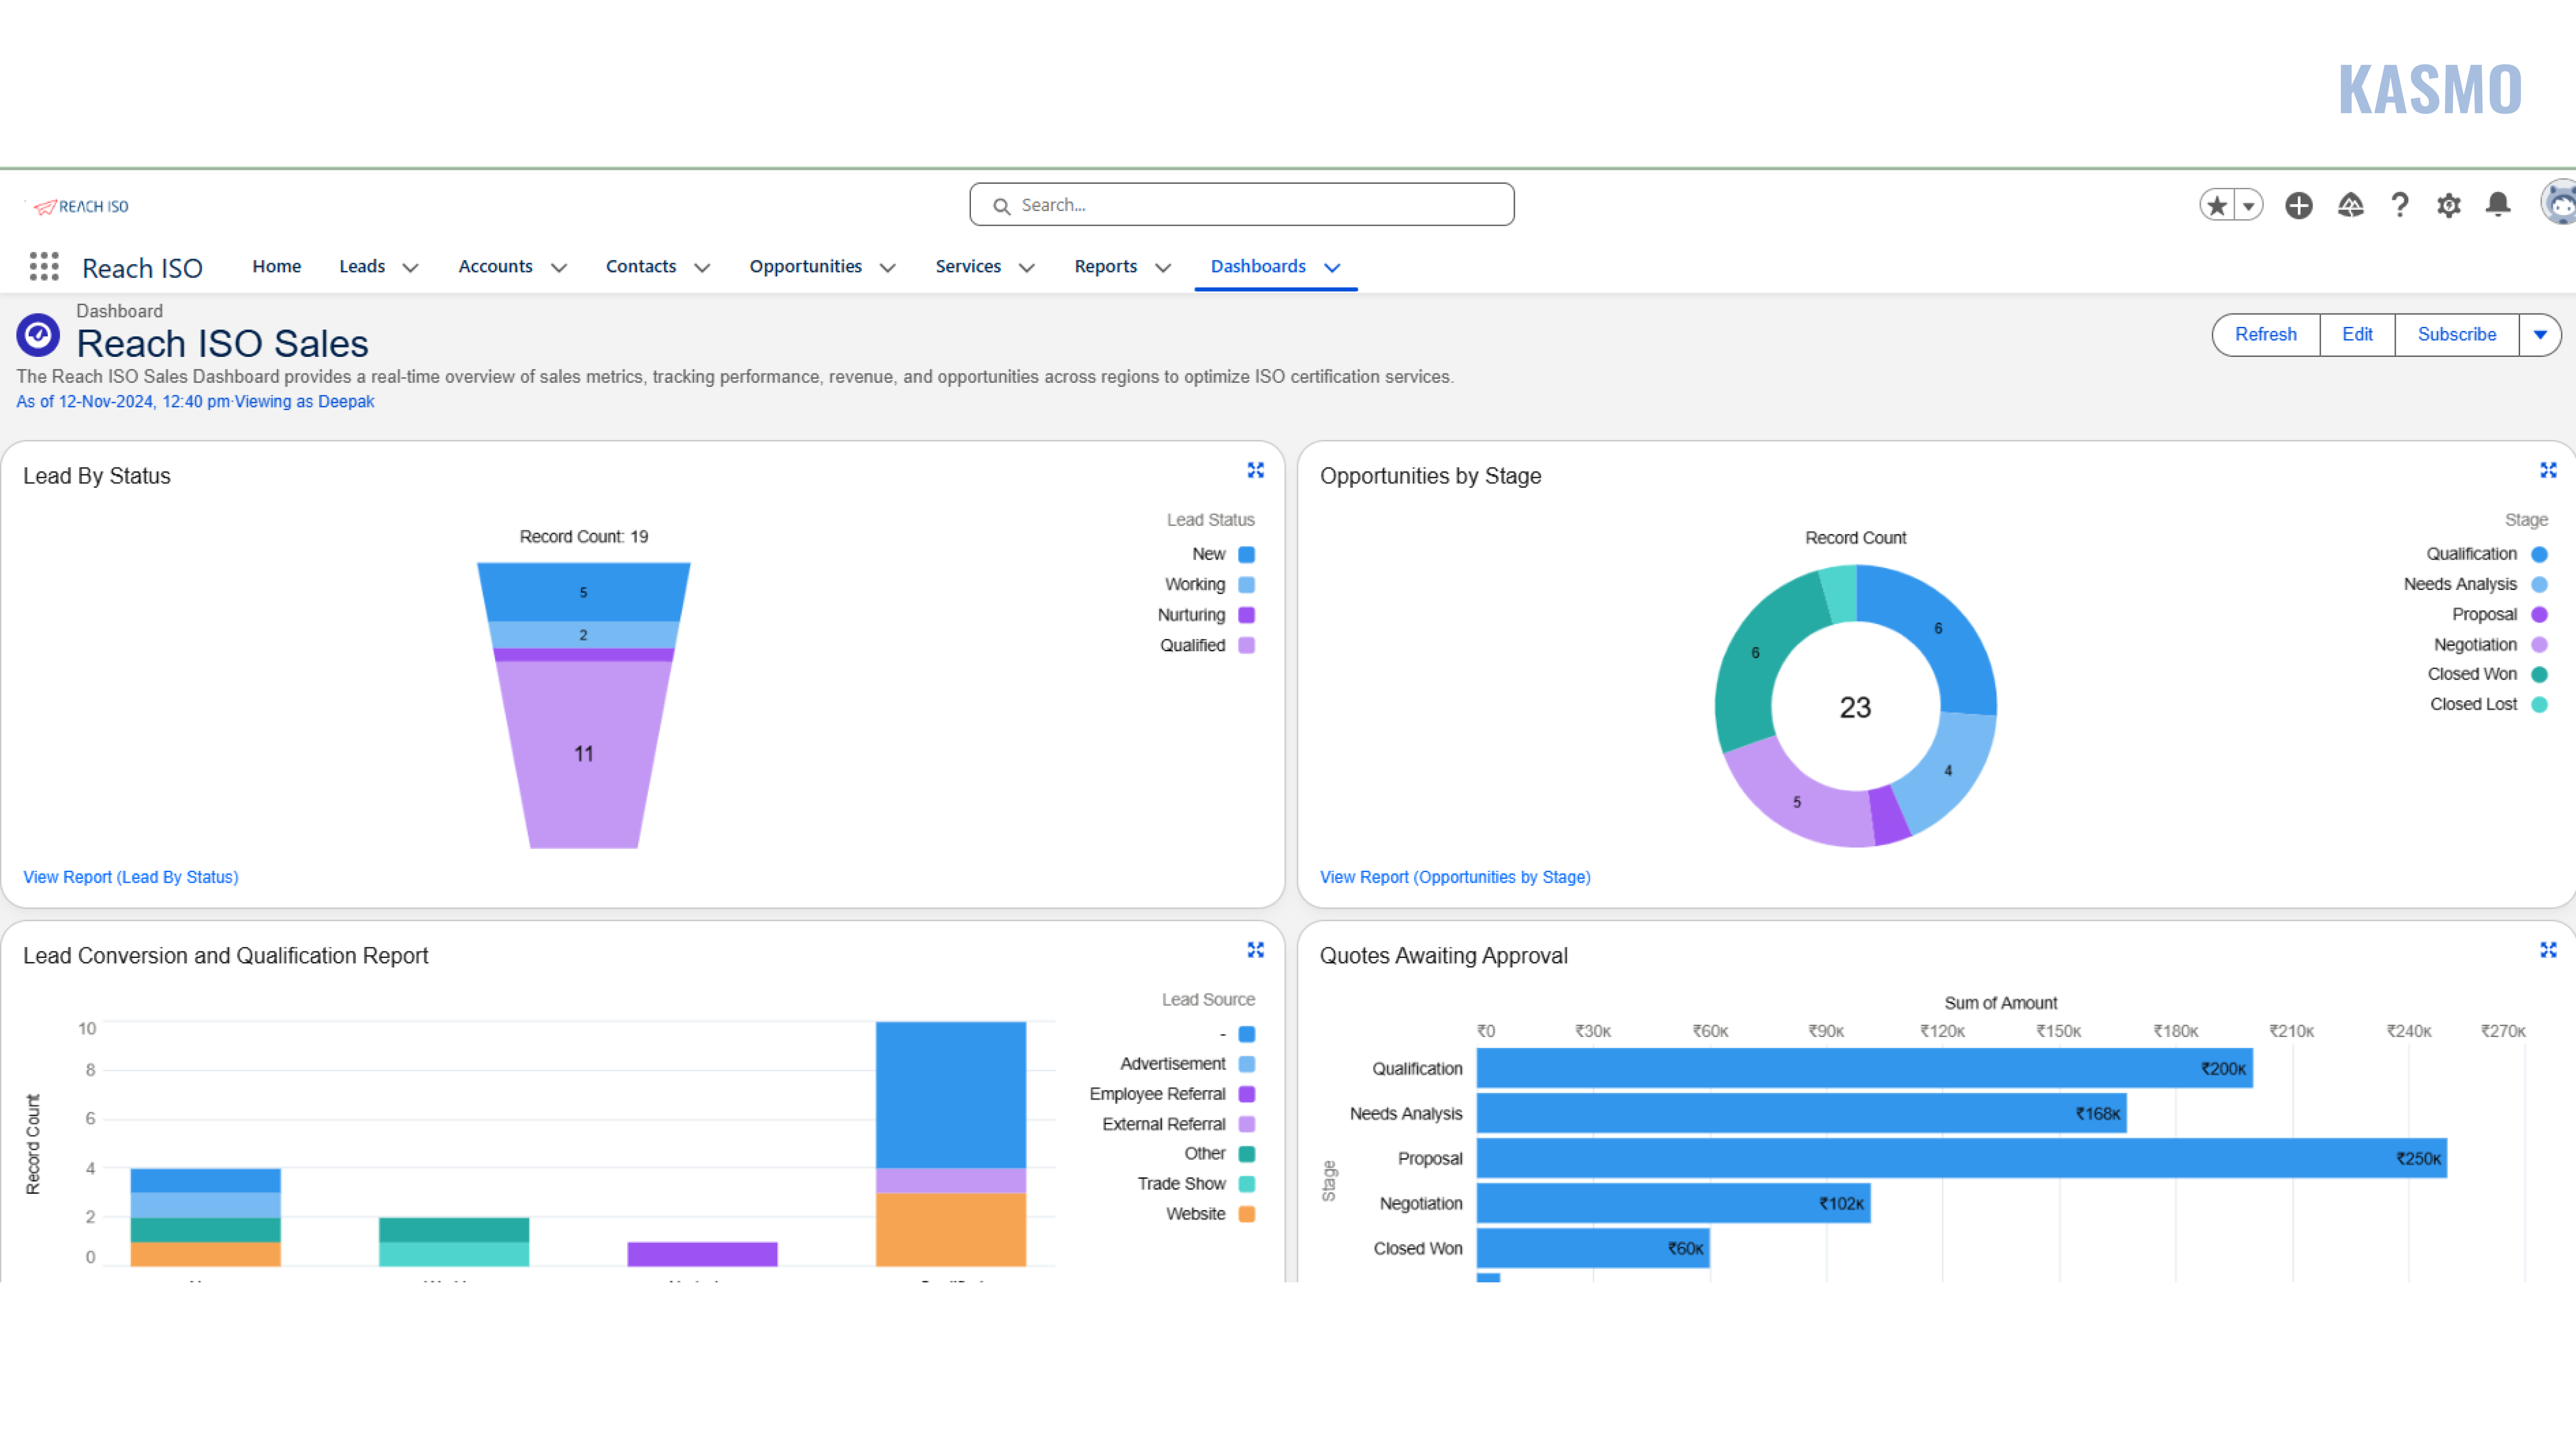Click the Nurturing lead status legend swatch
The width and height of the screenshot is (2576, 1449).
1246,615
